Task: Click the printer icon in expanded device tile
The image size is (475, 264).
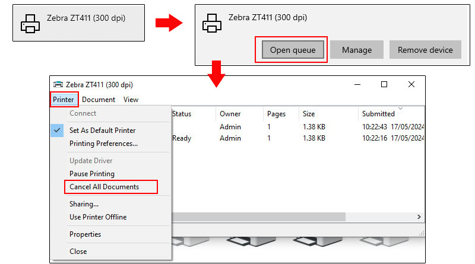Action: coord(211,23)
